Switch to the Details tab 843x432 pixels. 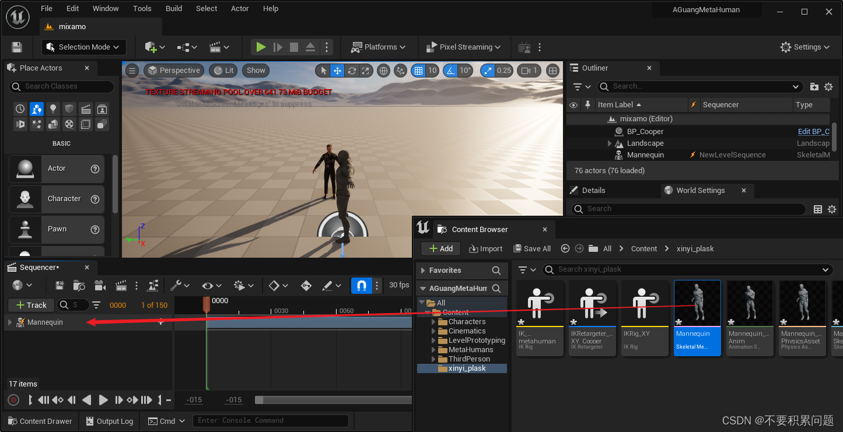(x=589, y=191)
